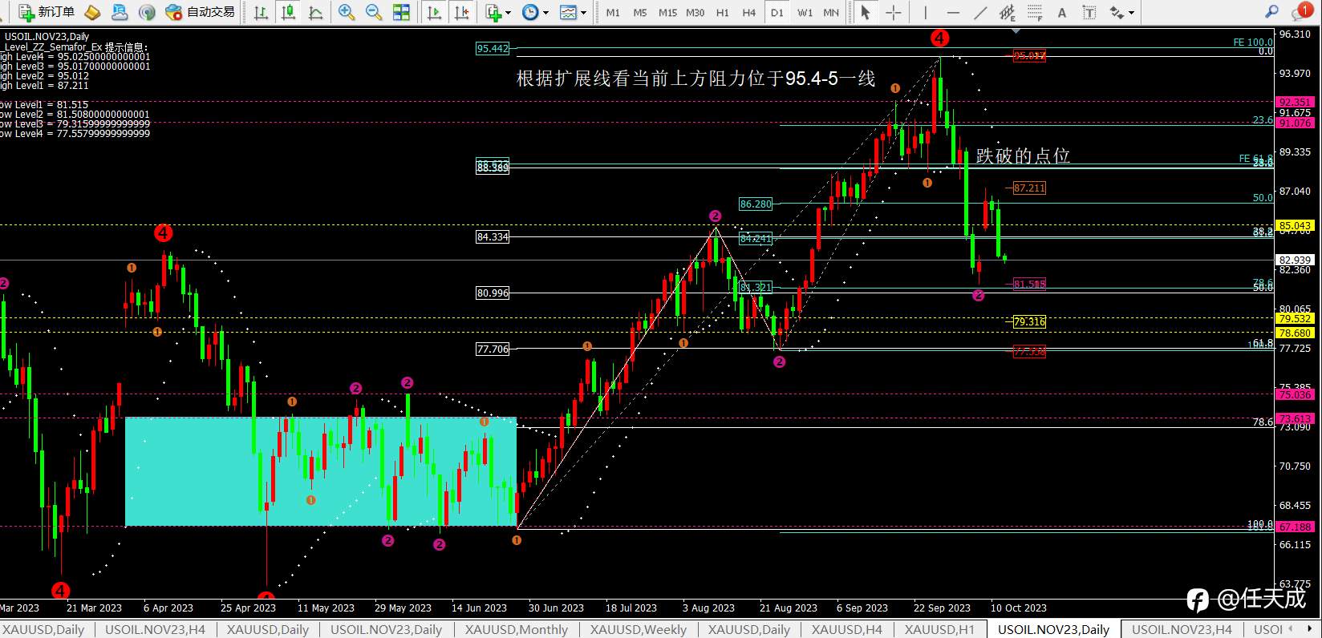Image resolution: width=1322 pixels, height=638 pixels.
Task: Switch chart to bar chart type
Action: coord(261,12)
